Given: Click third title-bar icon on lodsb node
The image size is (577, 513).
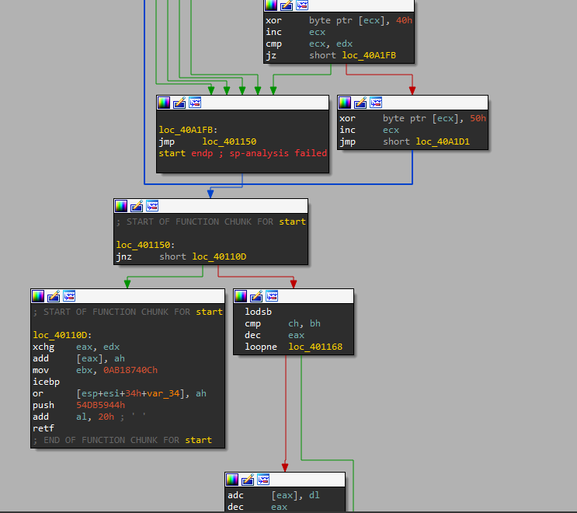Looking at the screenshot, I should (x=272, y=296).
